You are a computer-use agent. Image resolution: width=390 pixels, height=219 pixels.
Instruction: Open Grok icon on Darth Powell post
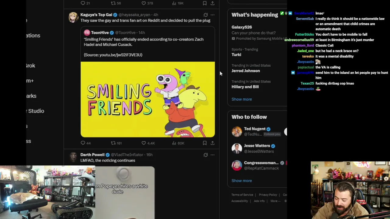(206, 155)
